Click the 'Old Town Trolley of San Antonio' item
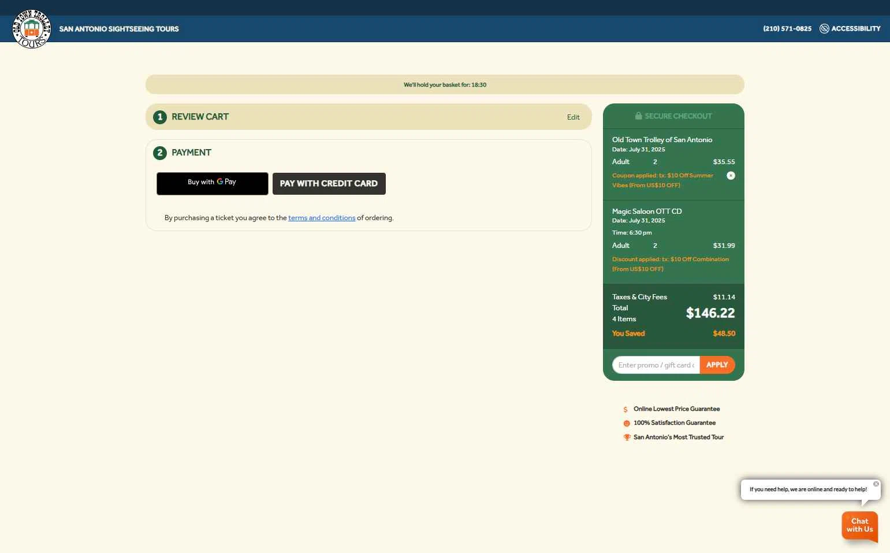This screenshot has width=890, height=553. (662, 140)
